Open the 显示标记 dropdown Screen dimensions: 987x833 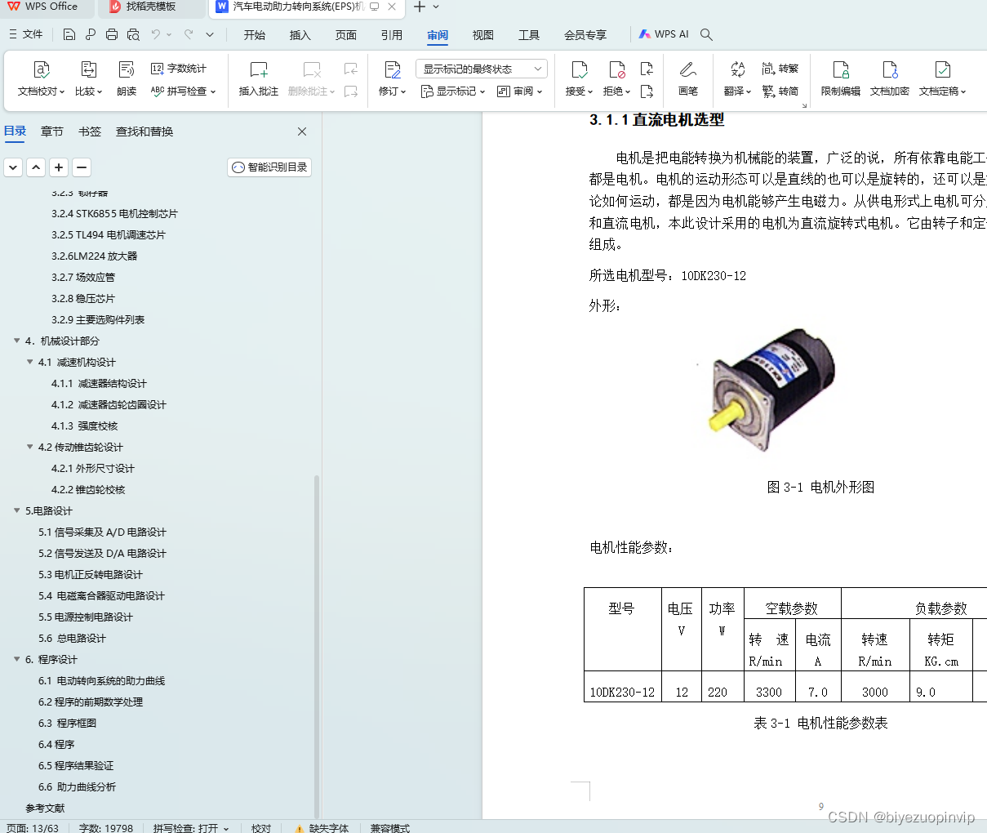pyautogui.click(x=453, y=91)
